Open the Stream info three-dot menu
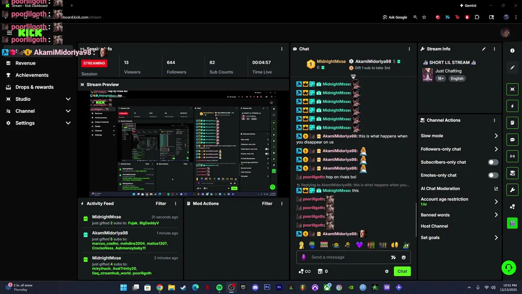 (x=494, y=49)
